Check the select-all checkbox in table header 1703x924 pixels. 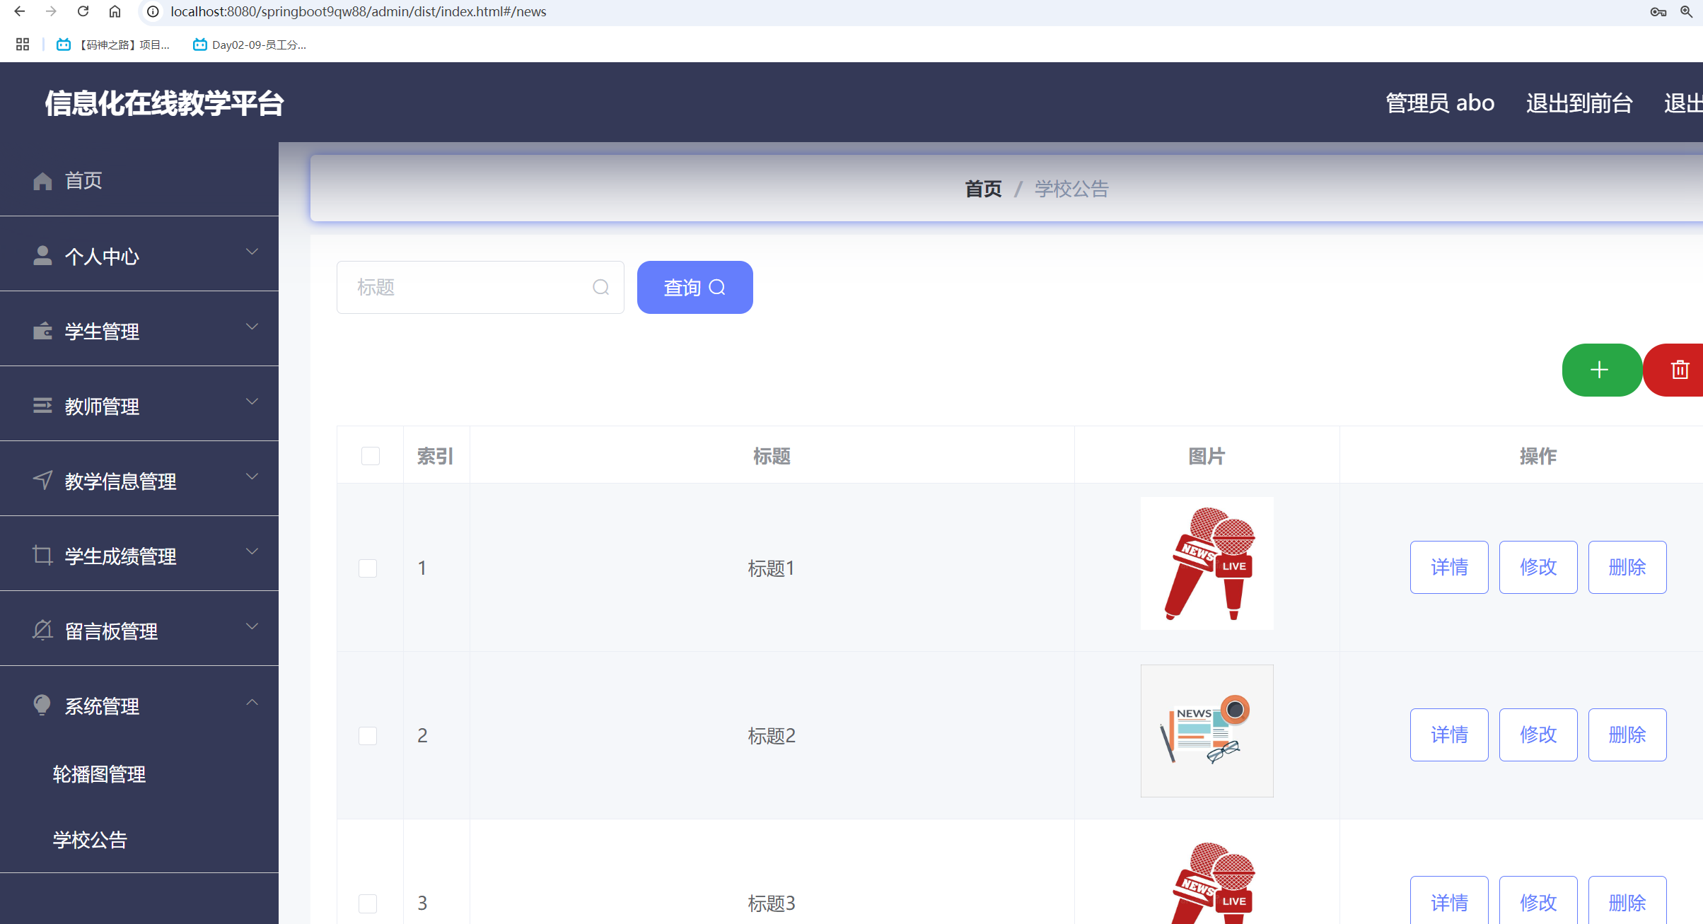[x=370, y=456]
